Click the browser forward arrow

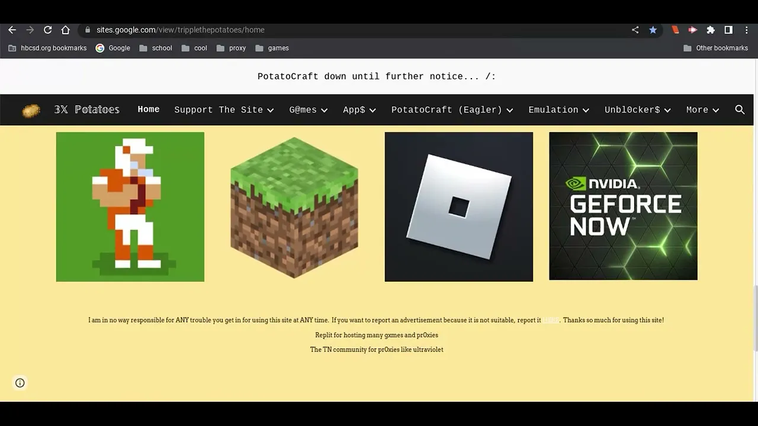[x=30, y=30]
